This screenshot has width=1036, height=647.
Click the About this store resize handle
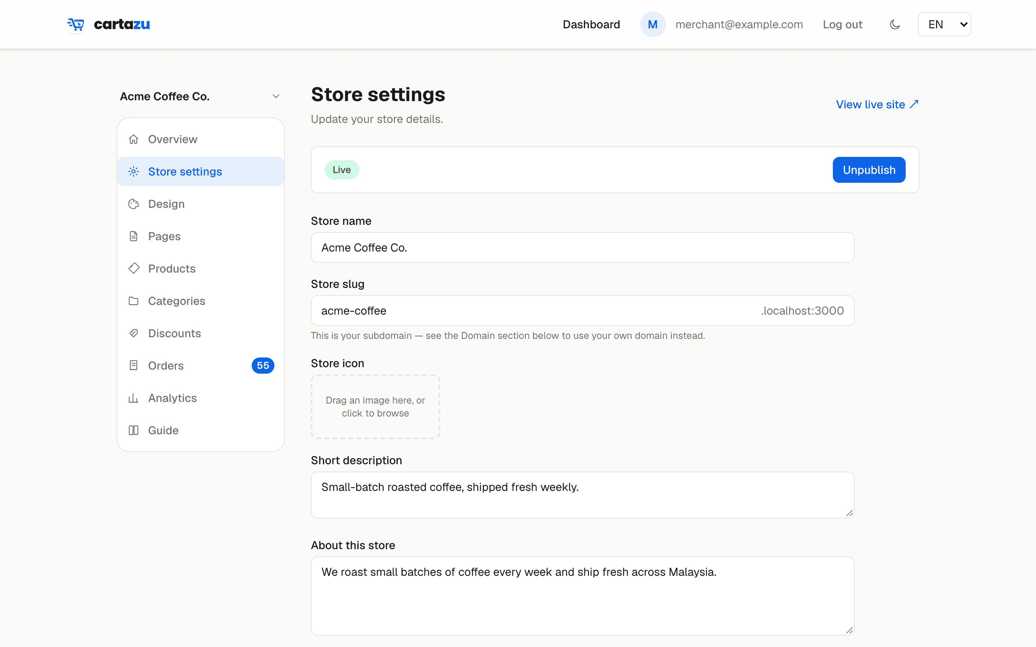pyautogui.click(x=849, y=630)
